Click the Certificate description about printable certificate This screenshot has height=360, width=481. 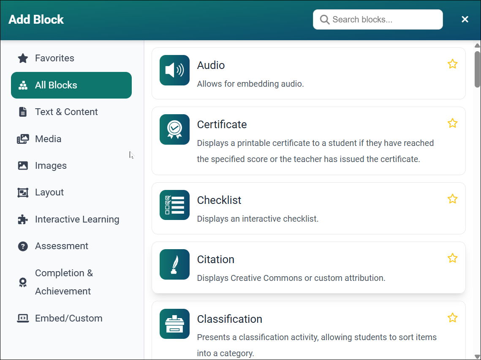pyautogui.click(x=315, y=151)
